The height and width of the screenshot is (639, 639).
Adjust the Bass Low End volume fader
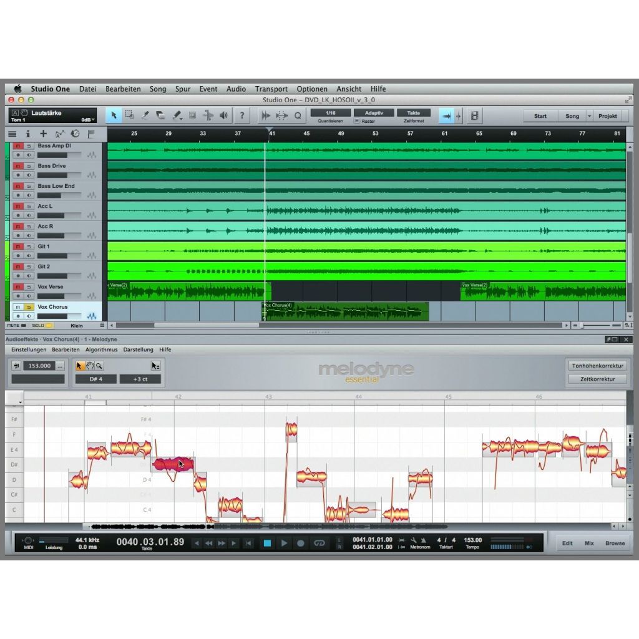pyautogui.click(x=59, y=195)
